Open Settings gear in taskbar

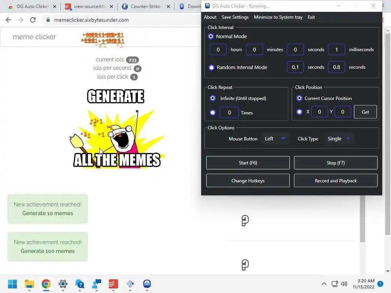tap(63, 284)
